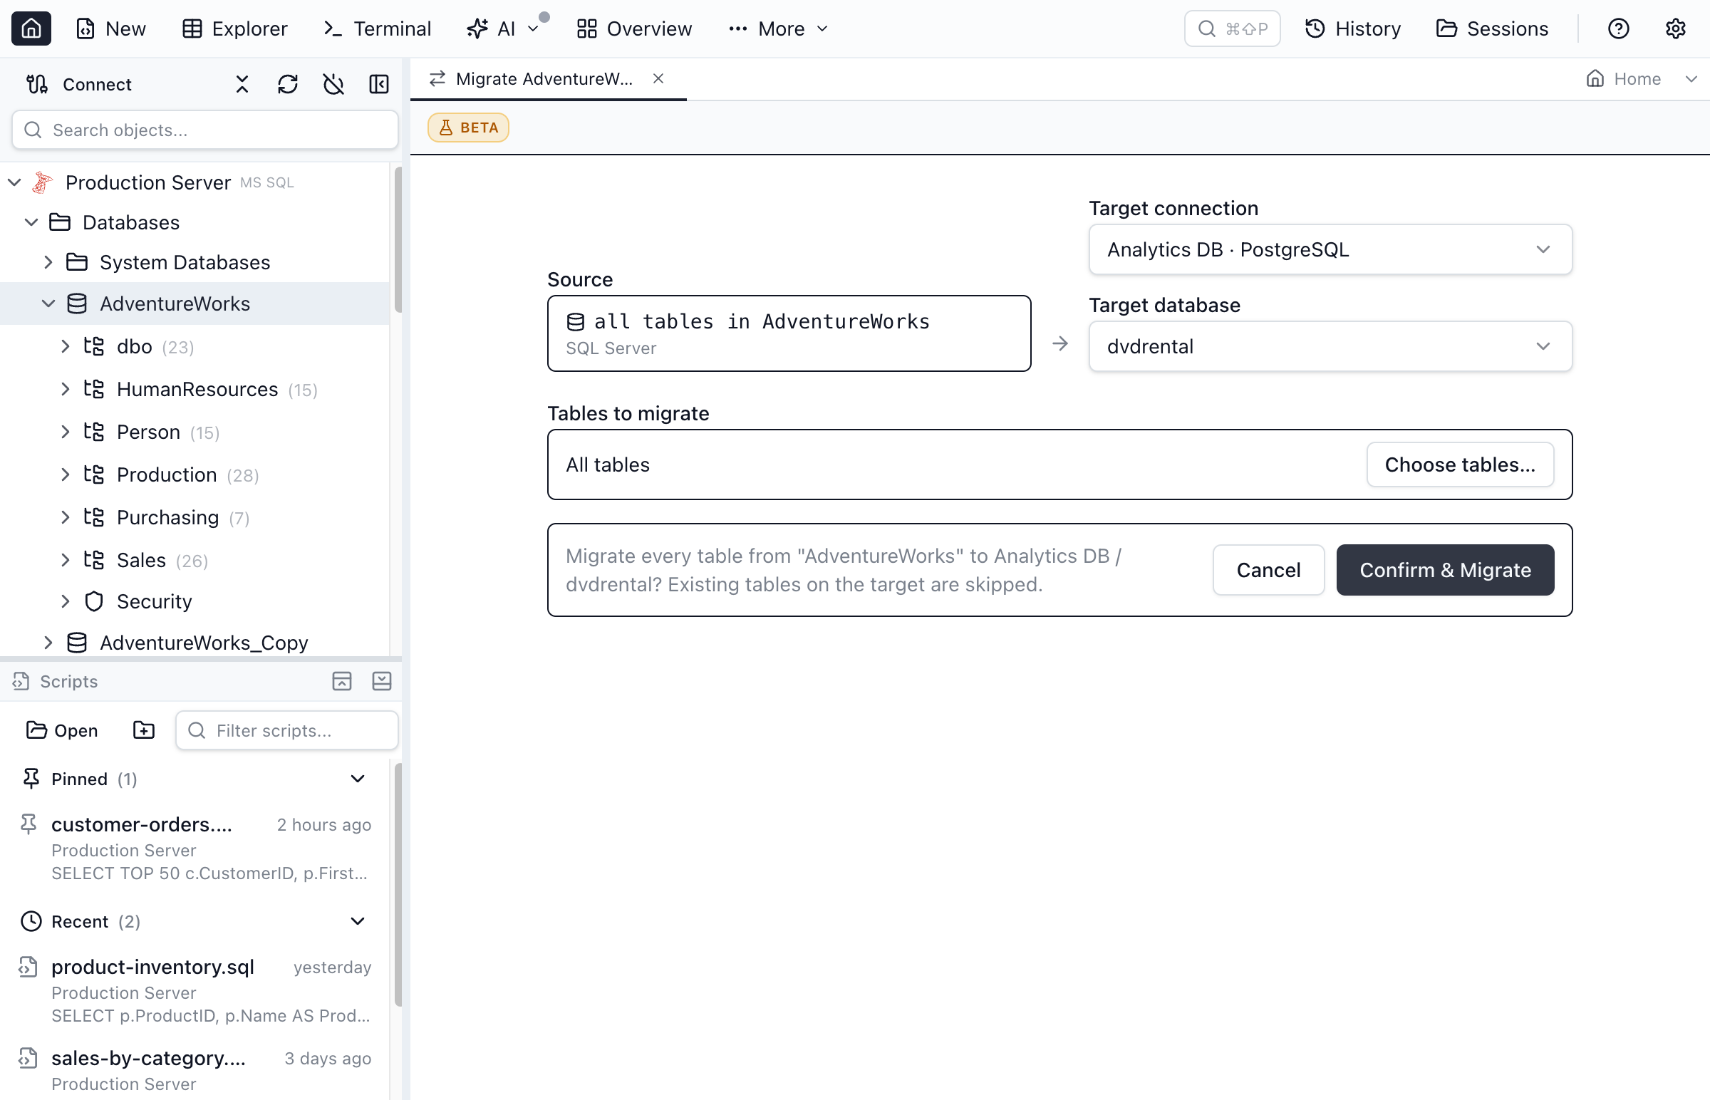
Task: Click the sidebar tree scrollbar
Action: coord(398,239)
